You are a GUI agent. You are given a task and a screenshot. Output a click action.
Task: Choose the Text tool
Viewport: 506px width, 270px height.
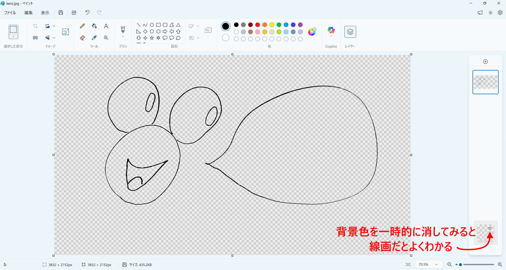[x=106, y=26]
